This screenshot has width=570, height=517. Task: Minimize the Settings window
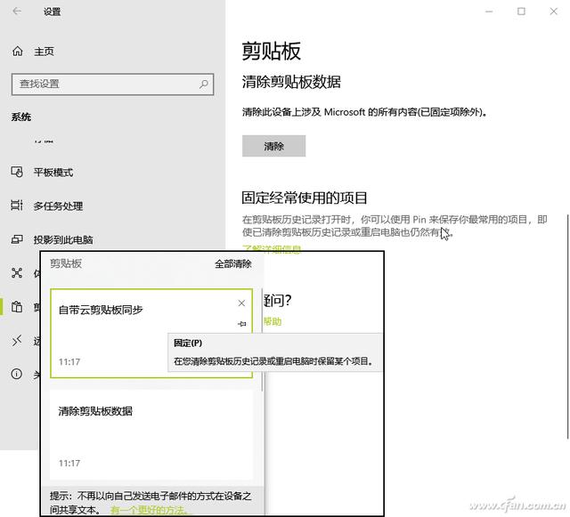(x=489, y=12)
